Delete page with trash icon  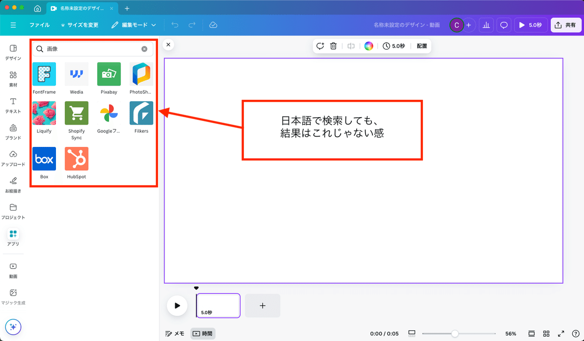click(333, 46)
